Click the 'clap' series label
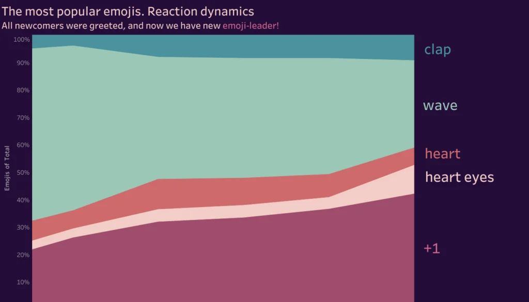This screenshot has height=302, width=529. (437, 50)
